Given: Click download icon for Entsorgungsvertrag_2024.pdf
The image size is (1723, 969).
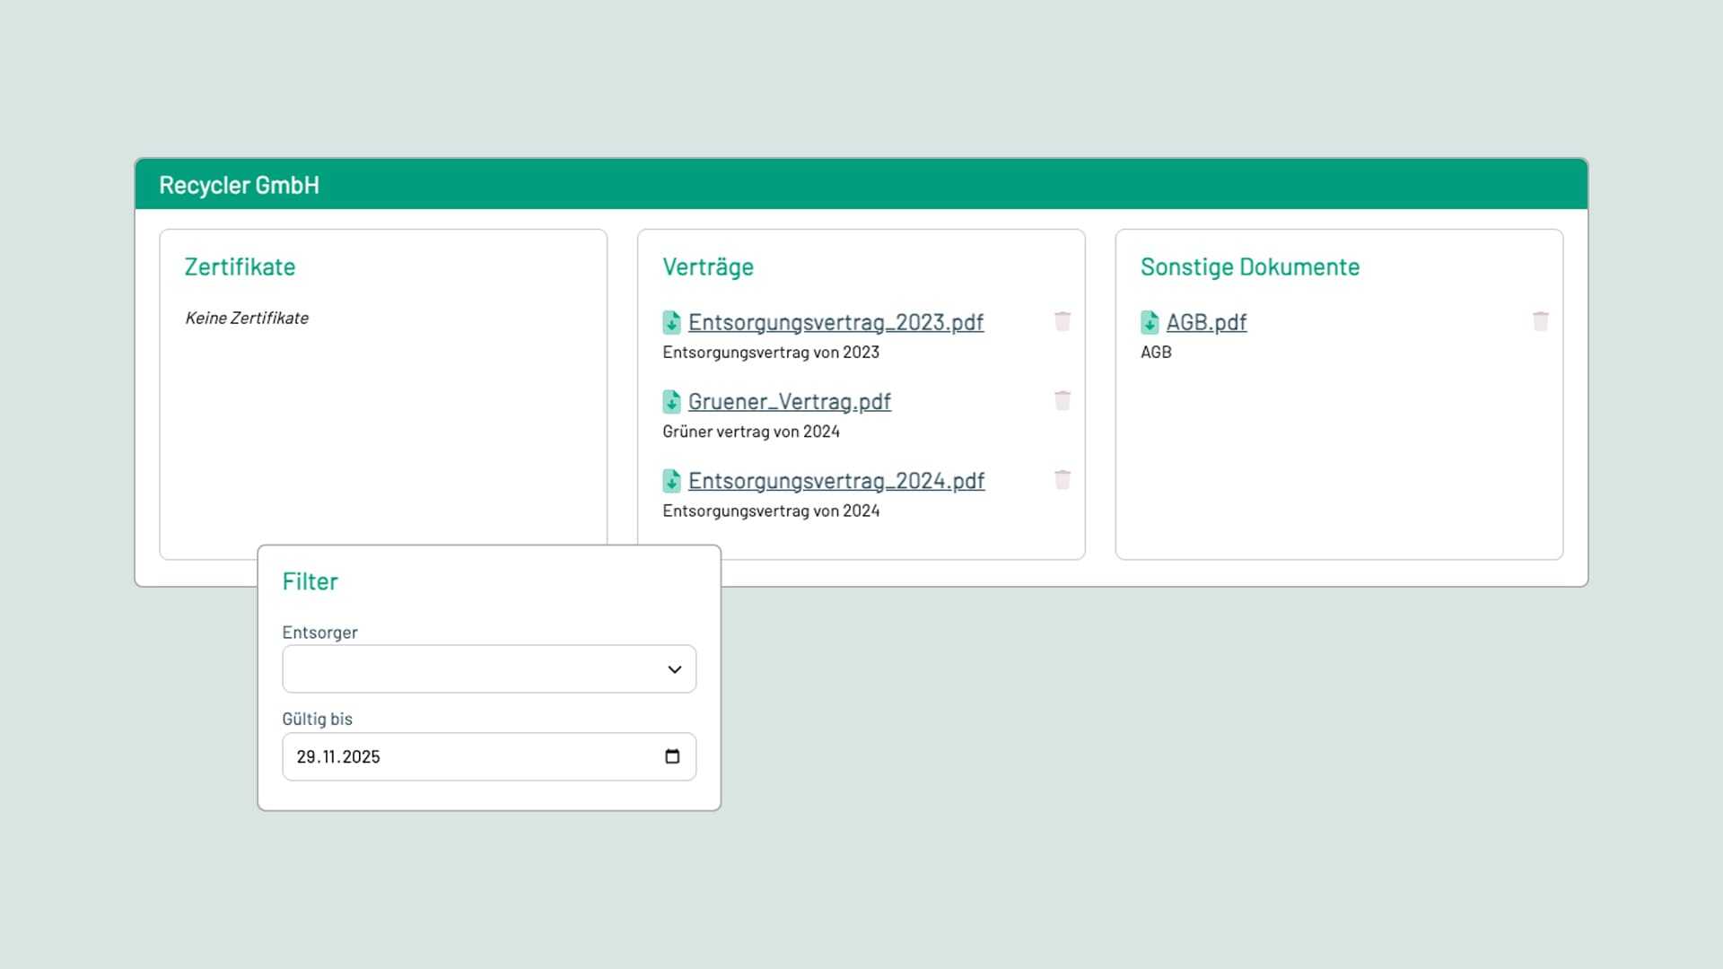Looking at the screenshot, I should point(671,481).
